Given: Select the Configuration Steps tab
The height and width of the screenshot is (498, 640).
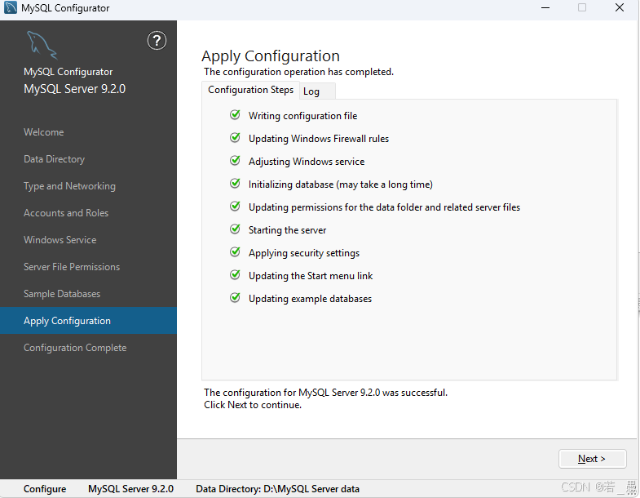Looking at the screenshot, I should pyautogui.click(x=250, y=90).
